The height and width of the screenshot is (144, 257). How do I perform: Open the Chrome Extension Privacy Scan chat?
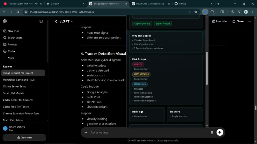pyautogui.click(x=23, y=113)
